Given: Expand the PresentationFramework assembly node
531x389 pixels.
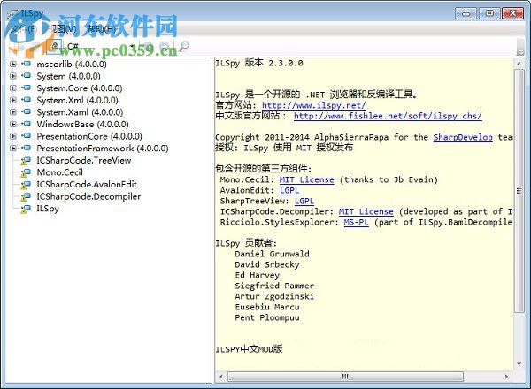Looking at the screenshot, I should (x=13, y=149).
